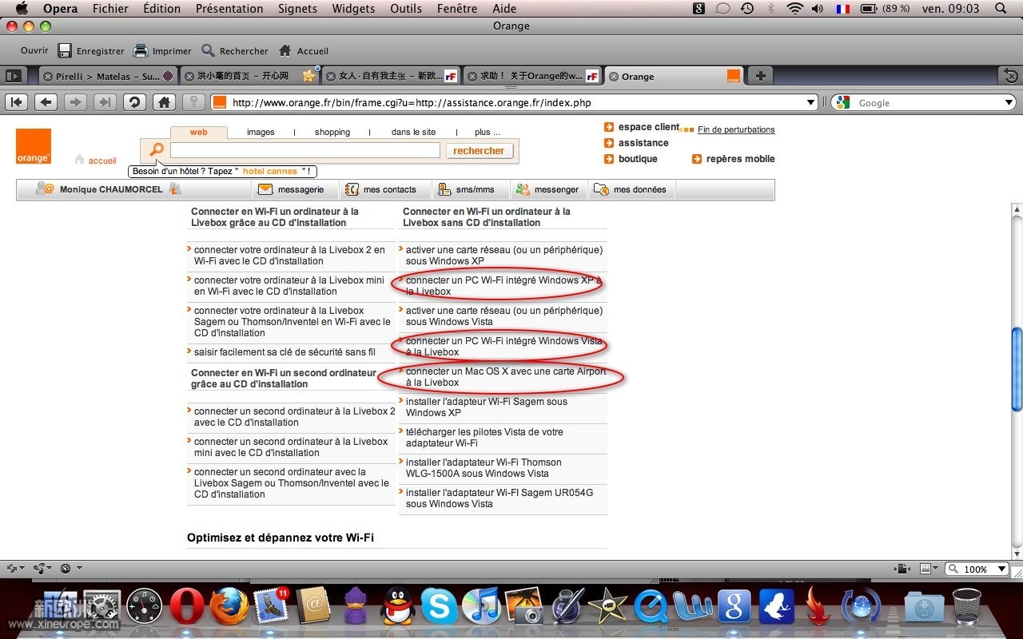Open the zoom 100% dropdown

pos(1001,569)
